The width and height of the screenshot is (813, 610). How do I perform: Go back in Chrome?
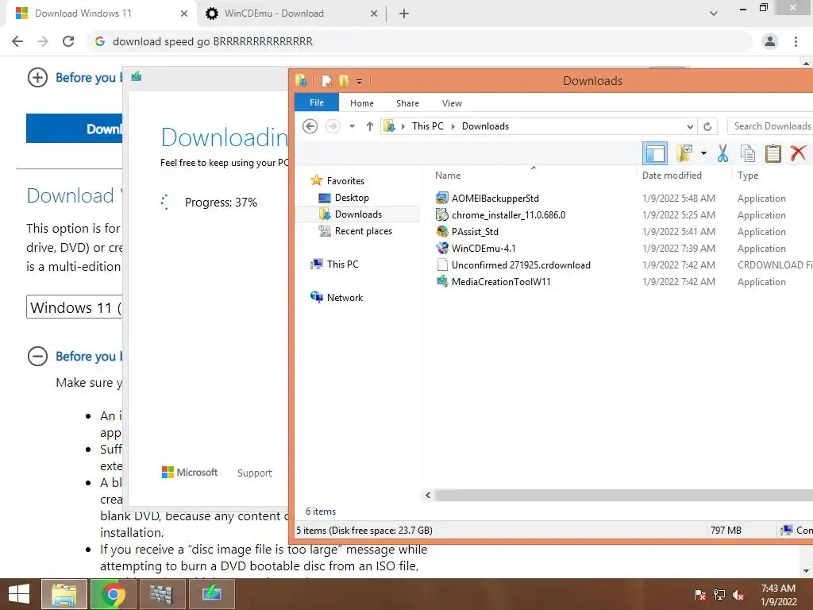(17, 41)
